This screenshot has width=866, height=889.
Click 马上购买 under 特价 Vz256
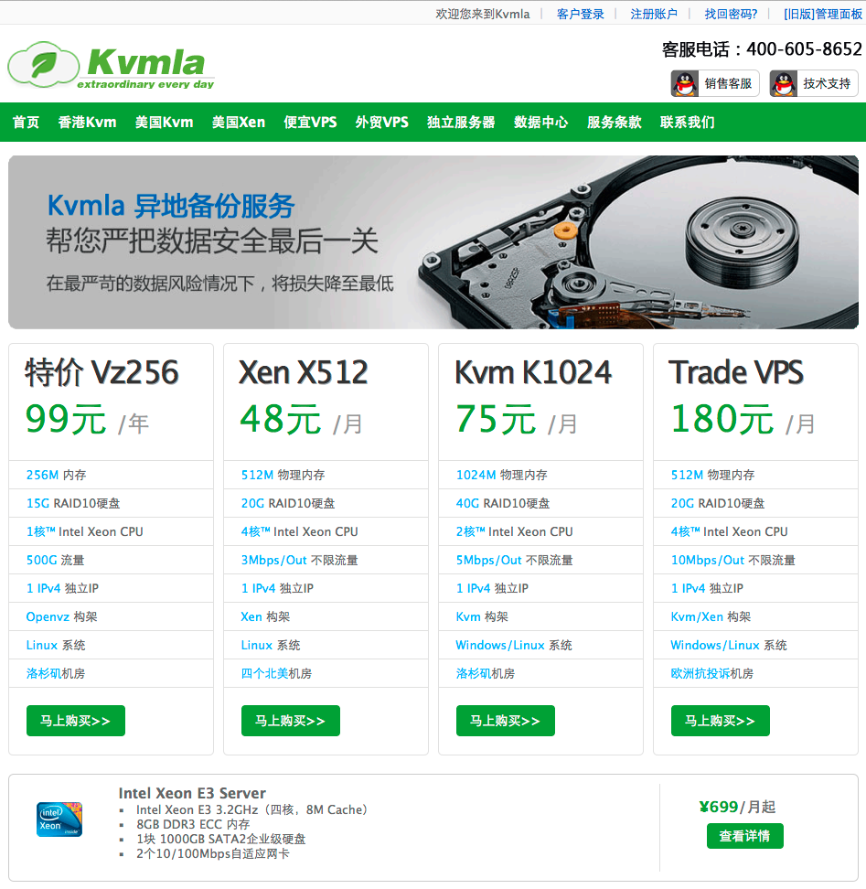pyautogui.click(x=75, y=721)
